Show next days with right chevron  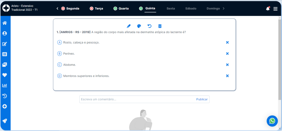point(224,9)
